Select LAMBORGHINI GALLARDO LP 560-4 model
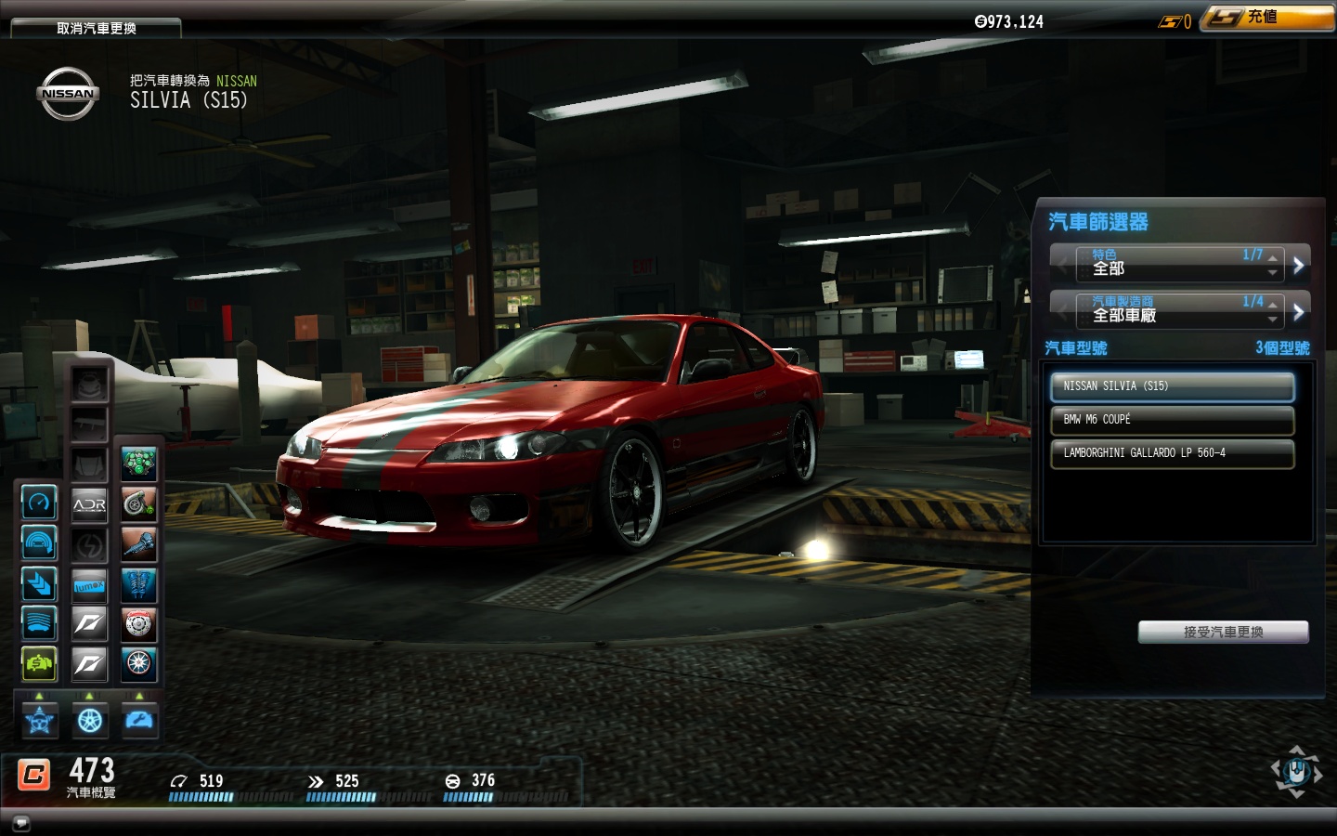Screen dimensions: 1337x836 coord(1173,453)
